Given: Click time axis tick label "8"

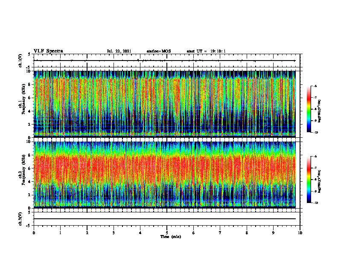Looking at the screenshot, I should pyautogui.click(x=247, y=233).
